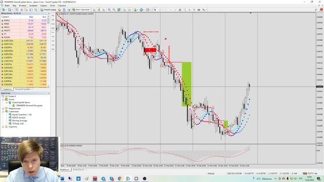Select #IBM row in Market Watch

(24, 24)
